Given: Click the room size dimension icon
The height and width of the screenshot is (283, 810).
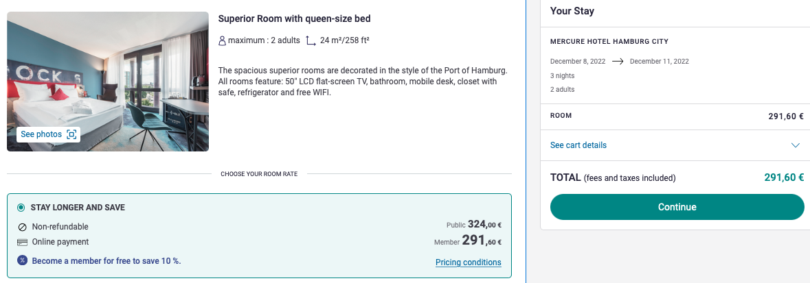Looking at the screenshot, I should point(311,40).
